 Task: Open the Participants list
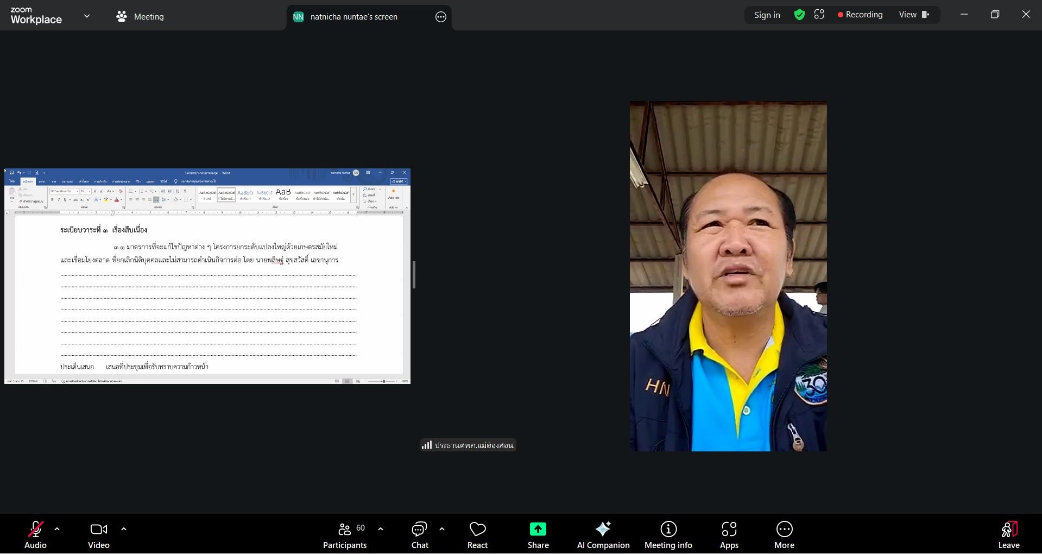pyautogui.click(x=345, y=534)
